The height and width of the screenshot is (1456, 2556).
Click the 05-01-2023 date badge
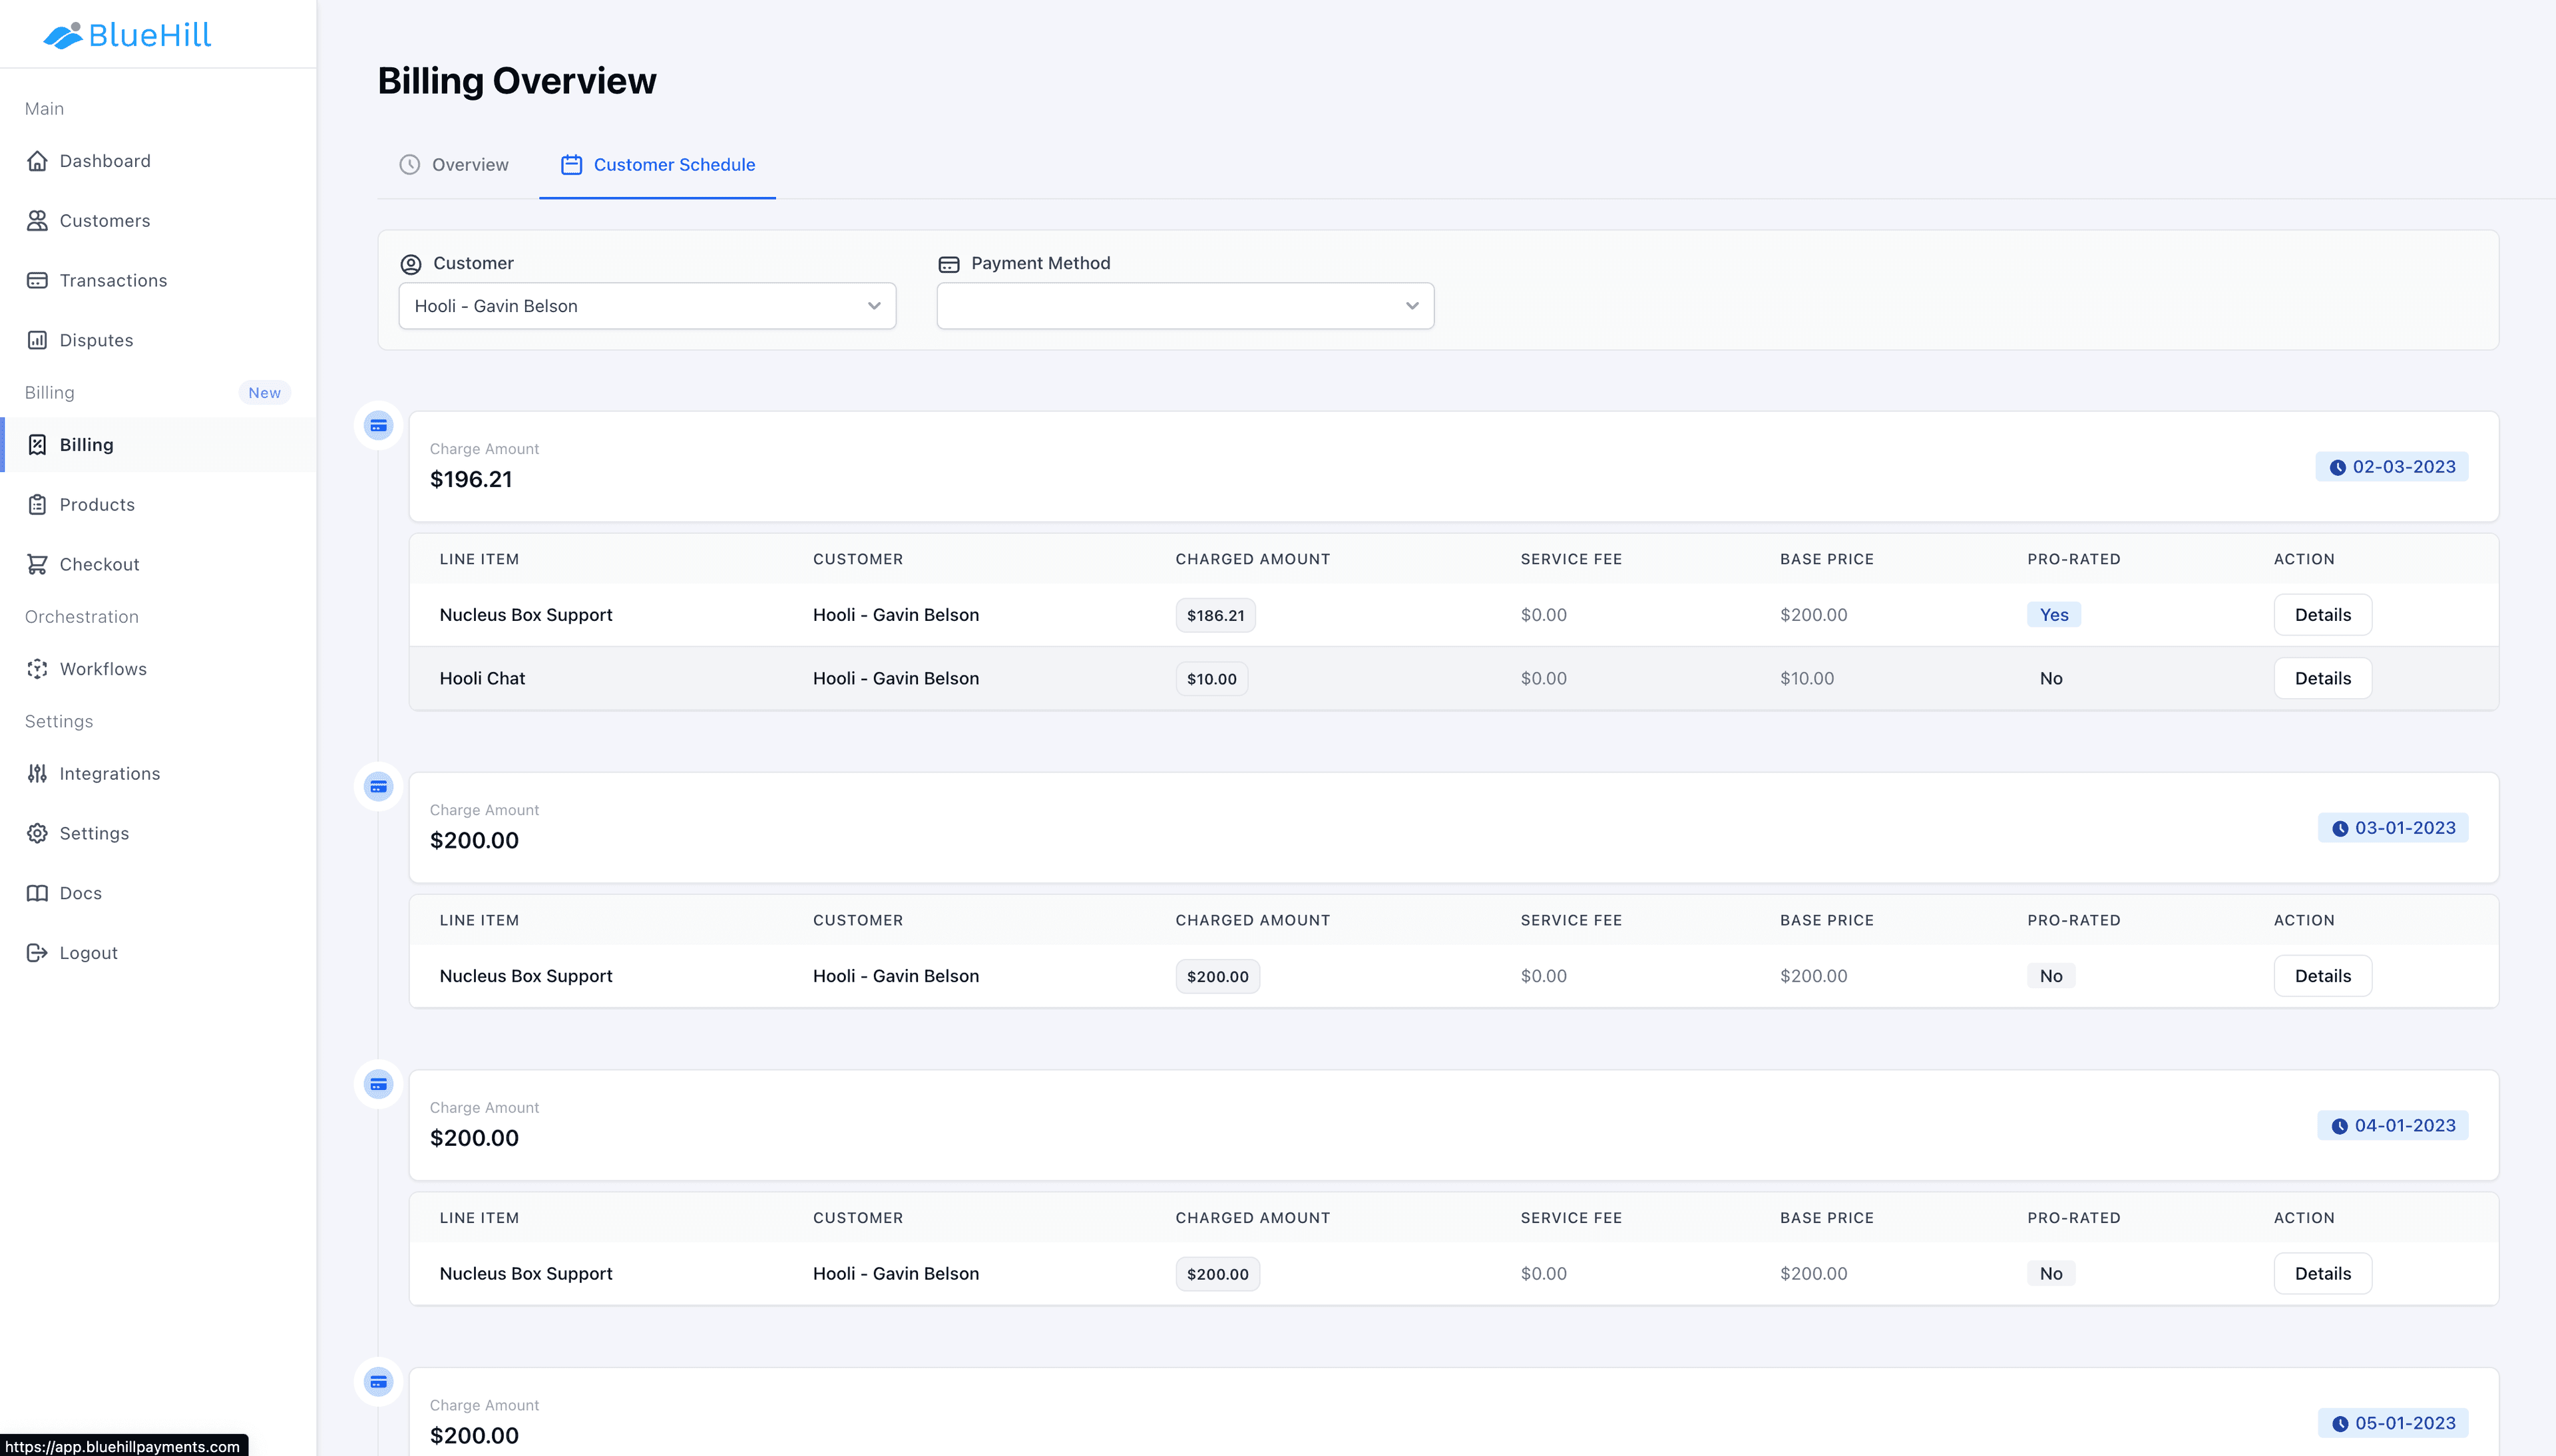click(2393, 1423)
